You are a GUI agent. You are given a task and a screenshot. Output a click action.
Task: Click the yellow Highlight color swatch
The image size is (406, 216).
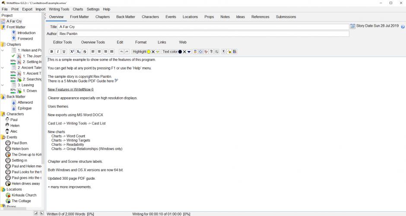149,51
